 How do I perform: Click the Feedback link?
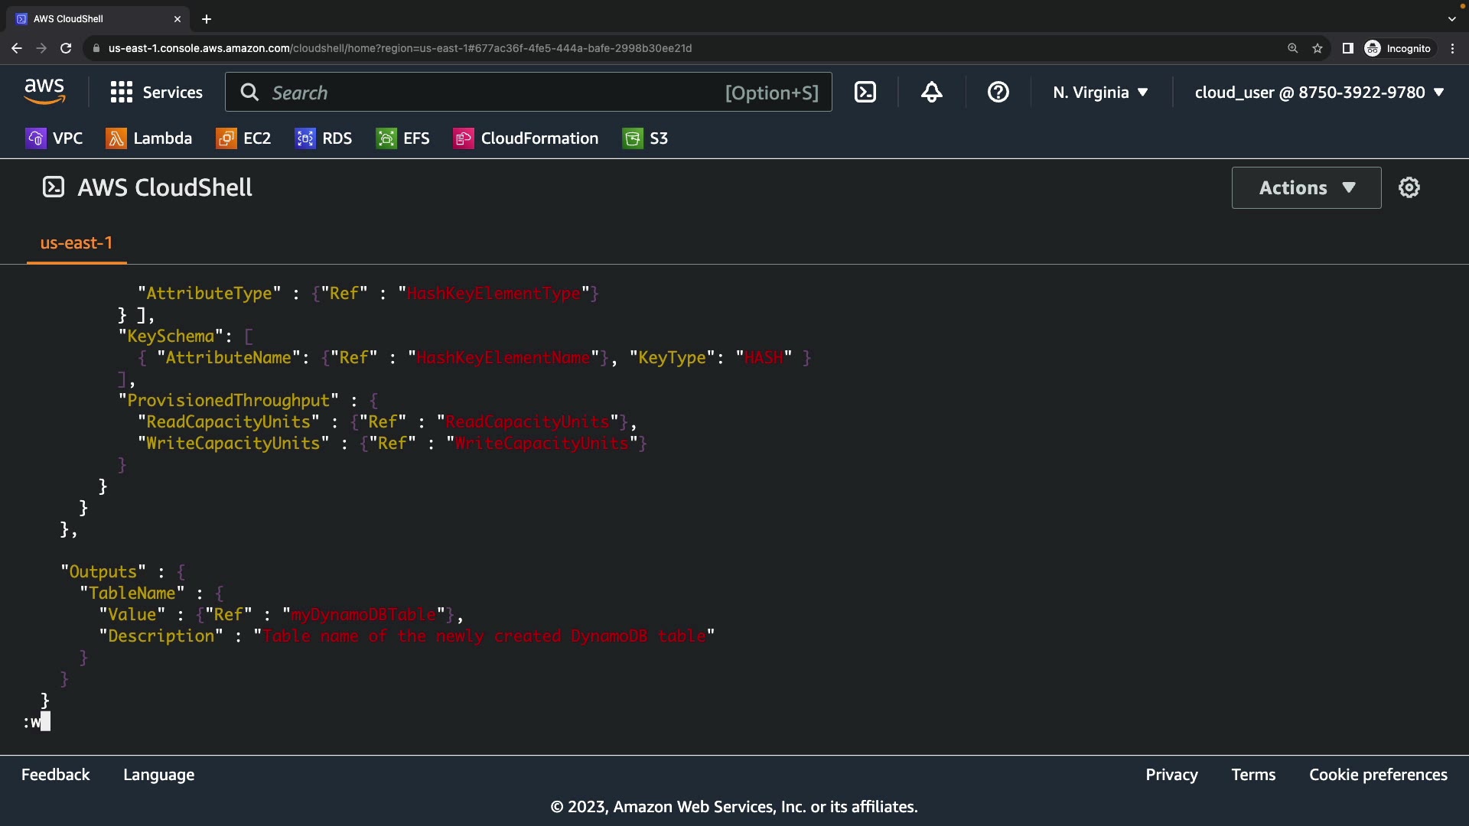(x=55, y=775)
